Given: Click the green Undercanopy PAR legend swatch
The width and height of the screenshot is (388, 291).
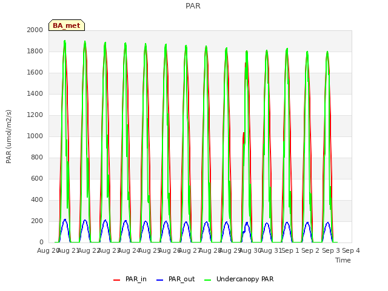Looking at the screenshot, I should click(x=208, y=280).
